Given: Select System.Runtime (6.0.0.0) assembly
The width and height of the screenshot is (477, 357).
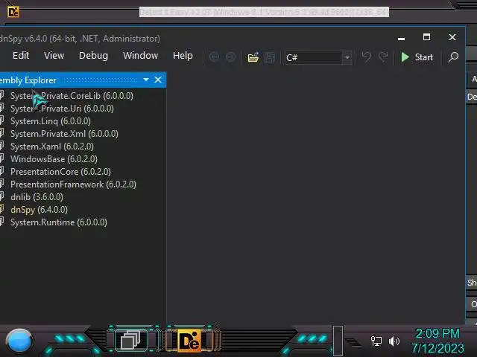Looking at the screenshot, I should point(59,222).
